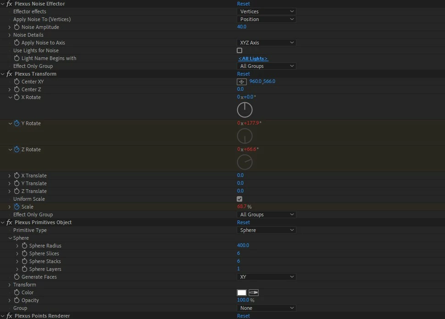Toggle stopwatch for Sphere Radius
Image resolution: width=445 pixels, height=319 pixels.
[x=25, y=246]
